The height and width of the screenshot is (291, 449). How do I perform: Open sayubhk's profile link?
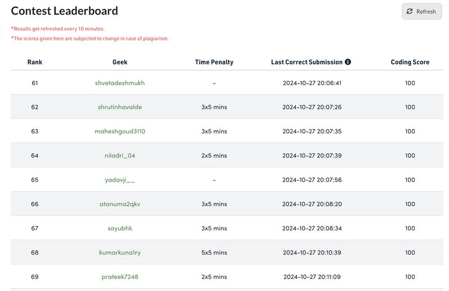pos(120,228)
